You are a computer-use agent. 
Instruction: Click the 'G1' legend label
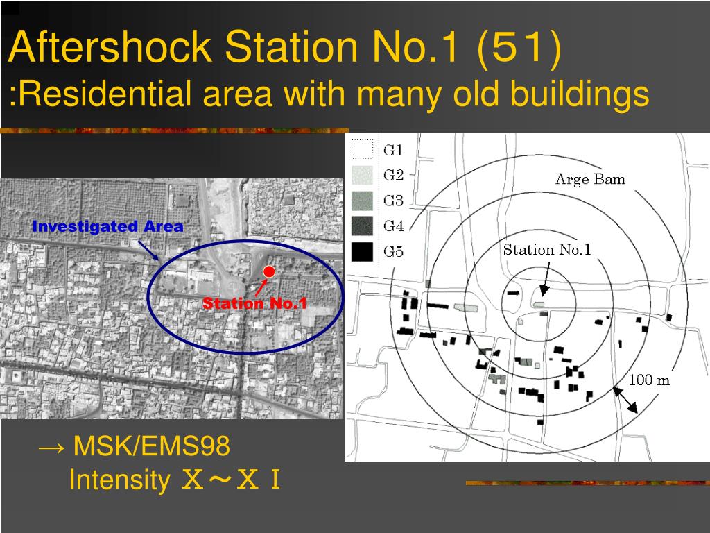393,150
